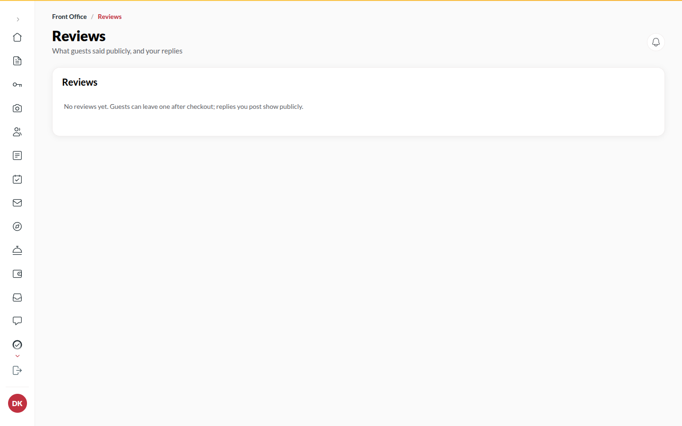This screenshot has width=682, height=426.
Task: Click the large Reviews page title
Action: click(79, 36)
